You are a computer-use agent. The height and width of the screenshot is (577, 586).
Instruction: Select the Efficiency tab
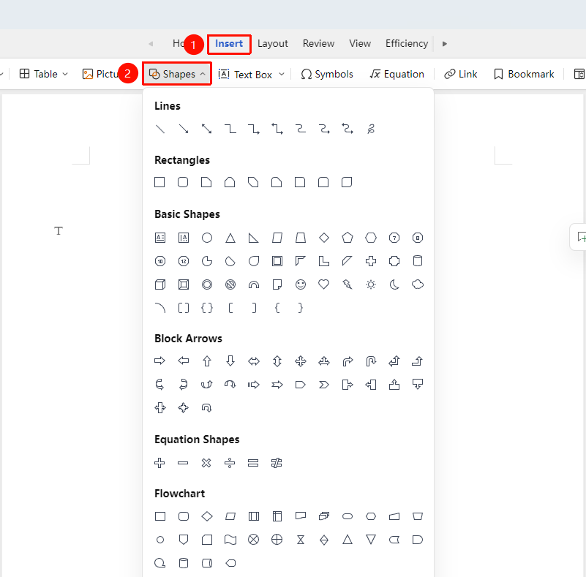pos(407,44)
